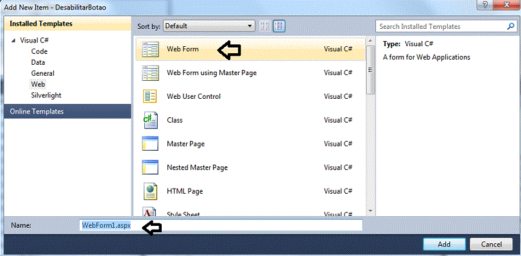Screen dimensions: 521x256
Task: Pick the Style Sheet template icon
Action: pyautogui.click(x=150, y=212)
